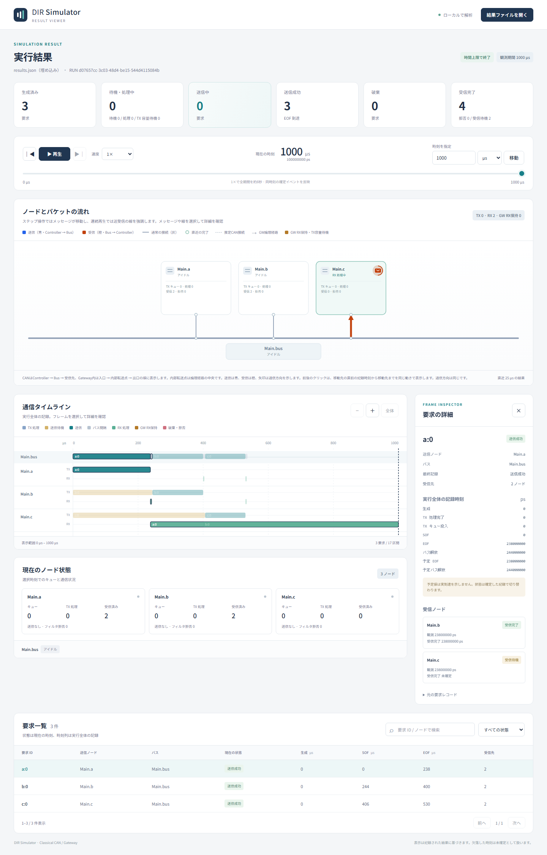The width and height of the screenshot is (547, 855).
Task: Step forward to the next event
Action: (x=79, y=154)
